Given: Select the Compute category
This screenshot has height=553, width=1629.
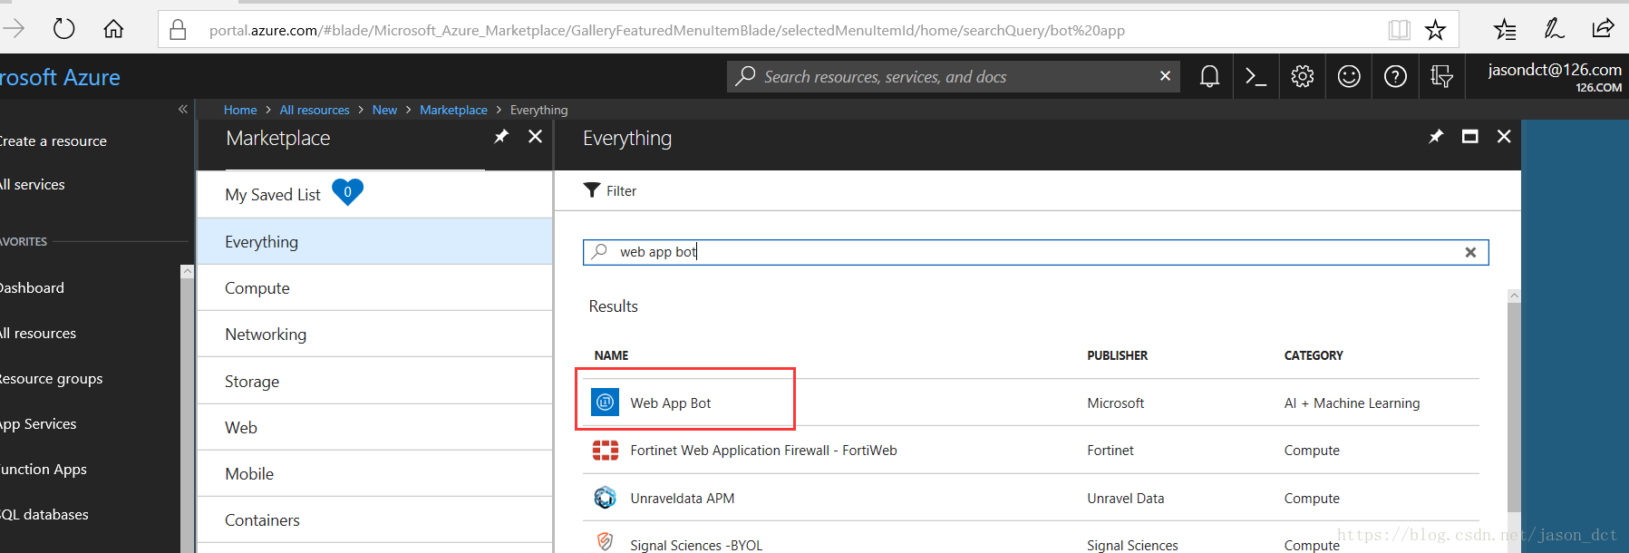Looking at the screenshot, I should pos(257,288).
